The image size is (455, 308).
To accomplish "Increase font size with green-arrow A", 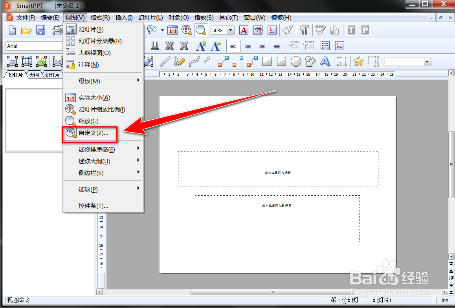I will pos(202,46).
